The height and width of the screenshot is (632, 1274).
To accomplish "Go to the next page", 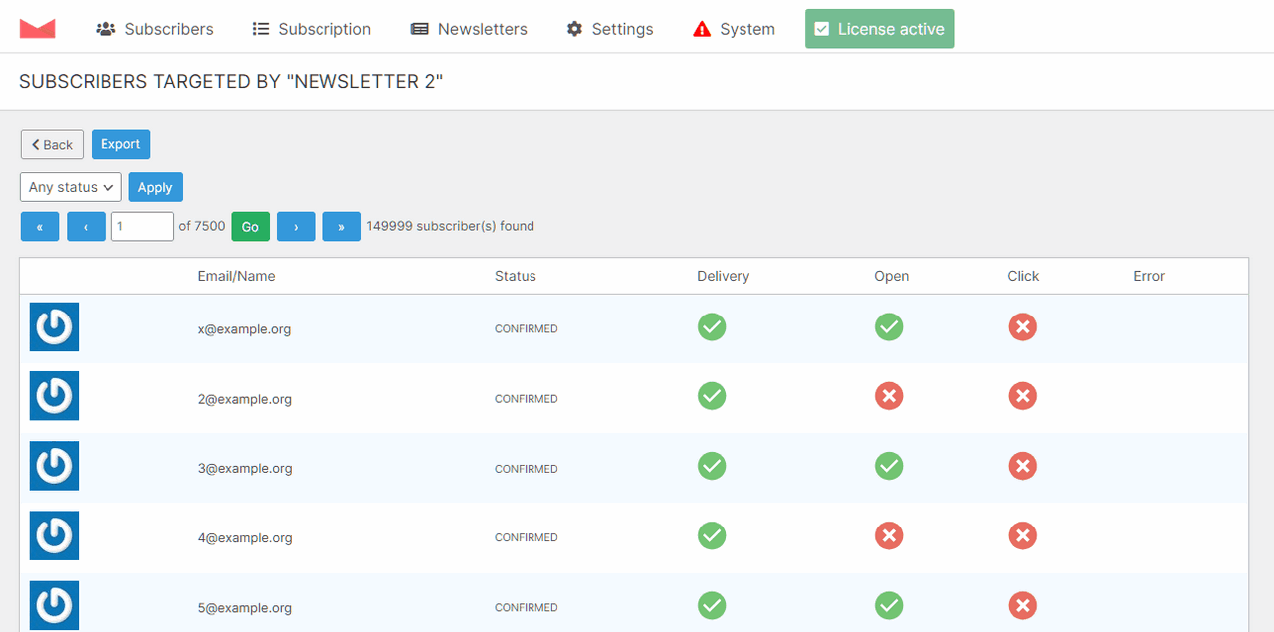I will (x=296, y=227).
